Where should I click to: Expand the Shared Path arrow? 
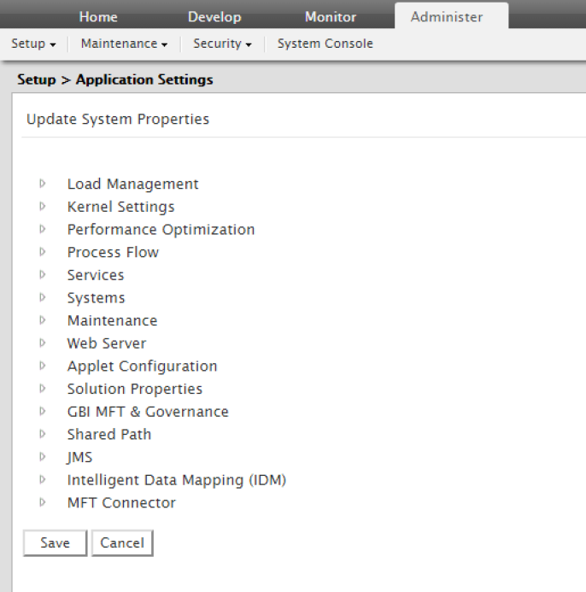point(42,434)
